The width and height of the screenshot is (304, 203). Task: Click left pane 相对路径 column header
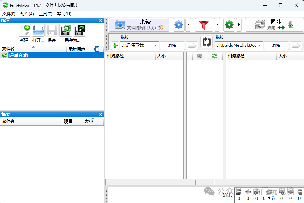[x=130, y=56]
